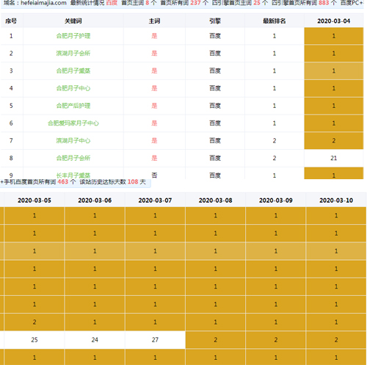Click keyword 滨湖月子中心
Image resolution: width=367 pixels, height=365 pixels.
pyautogui.click(x=73, y=140)
